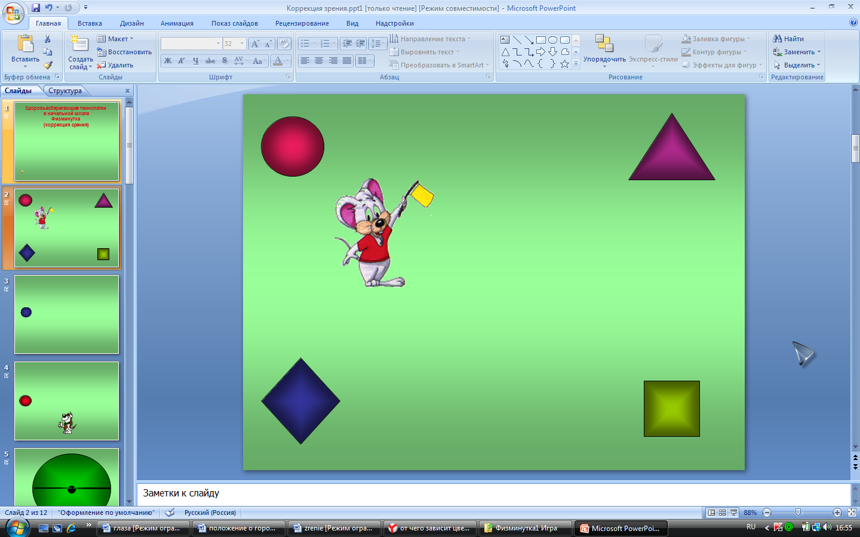The image size is (860, 537).
Task: Open the Рецензирование tab
Action: pyautogui.click(x=302, y=23)
